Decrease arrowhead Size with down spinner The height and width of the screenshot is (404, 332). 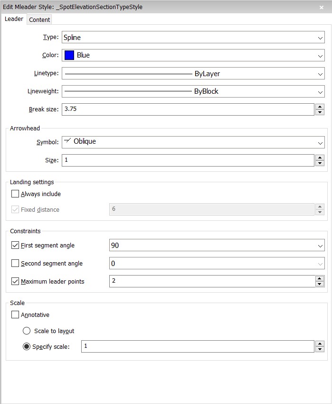pyautogui.click(x=320, y=163)
